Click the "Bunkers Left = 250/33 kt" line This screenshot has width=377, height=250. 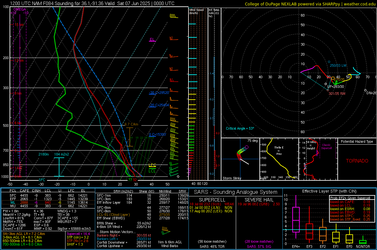point(124,239)
